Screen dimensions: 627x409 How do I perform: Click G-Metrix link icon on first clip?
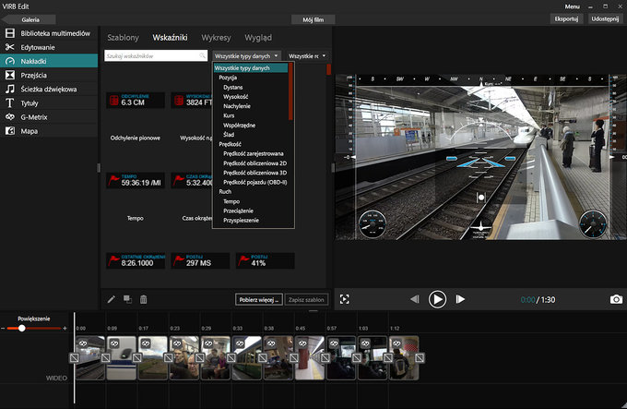pos(83,343)
